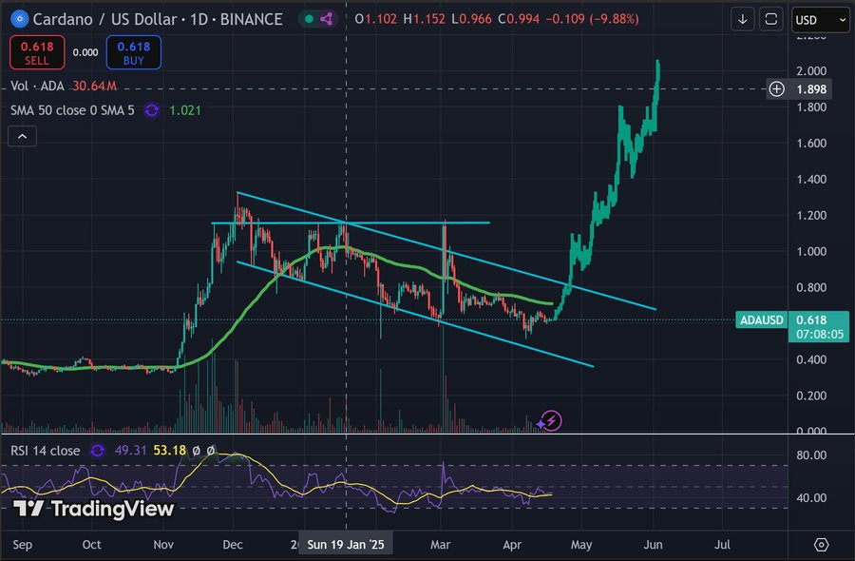
Task: Click the 0.000 spread value
Action: [x=85, y=52]
